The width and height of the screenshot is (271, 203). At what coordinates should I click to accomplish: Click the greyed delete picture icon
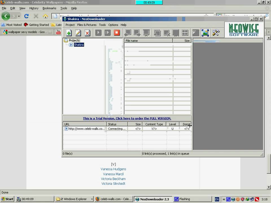(167, 33)
